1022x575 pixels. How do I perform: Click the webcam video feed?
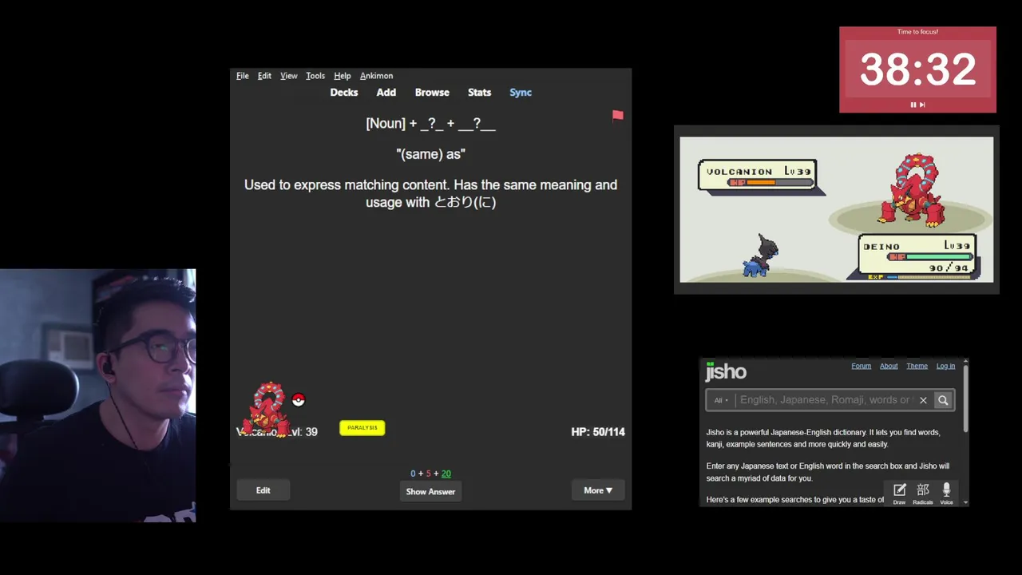click(97, 395)
